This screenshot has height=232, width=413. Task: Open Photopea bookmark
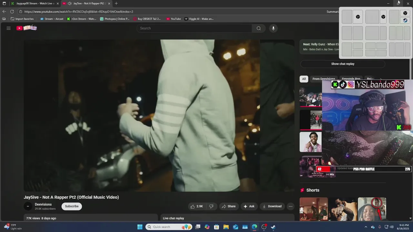coord(115,19)
